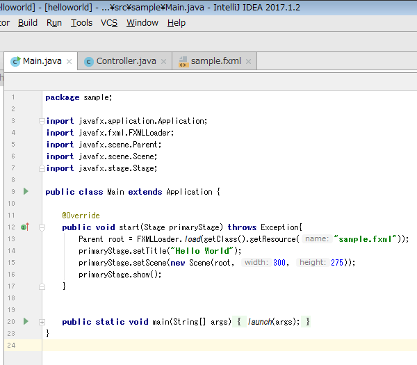
Task: Click the name: parameter hint on line 13
Action: (x=317, y=238)
